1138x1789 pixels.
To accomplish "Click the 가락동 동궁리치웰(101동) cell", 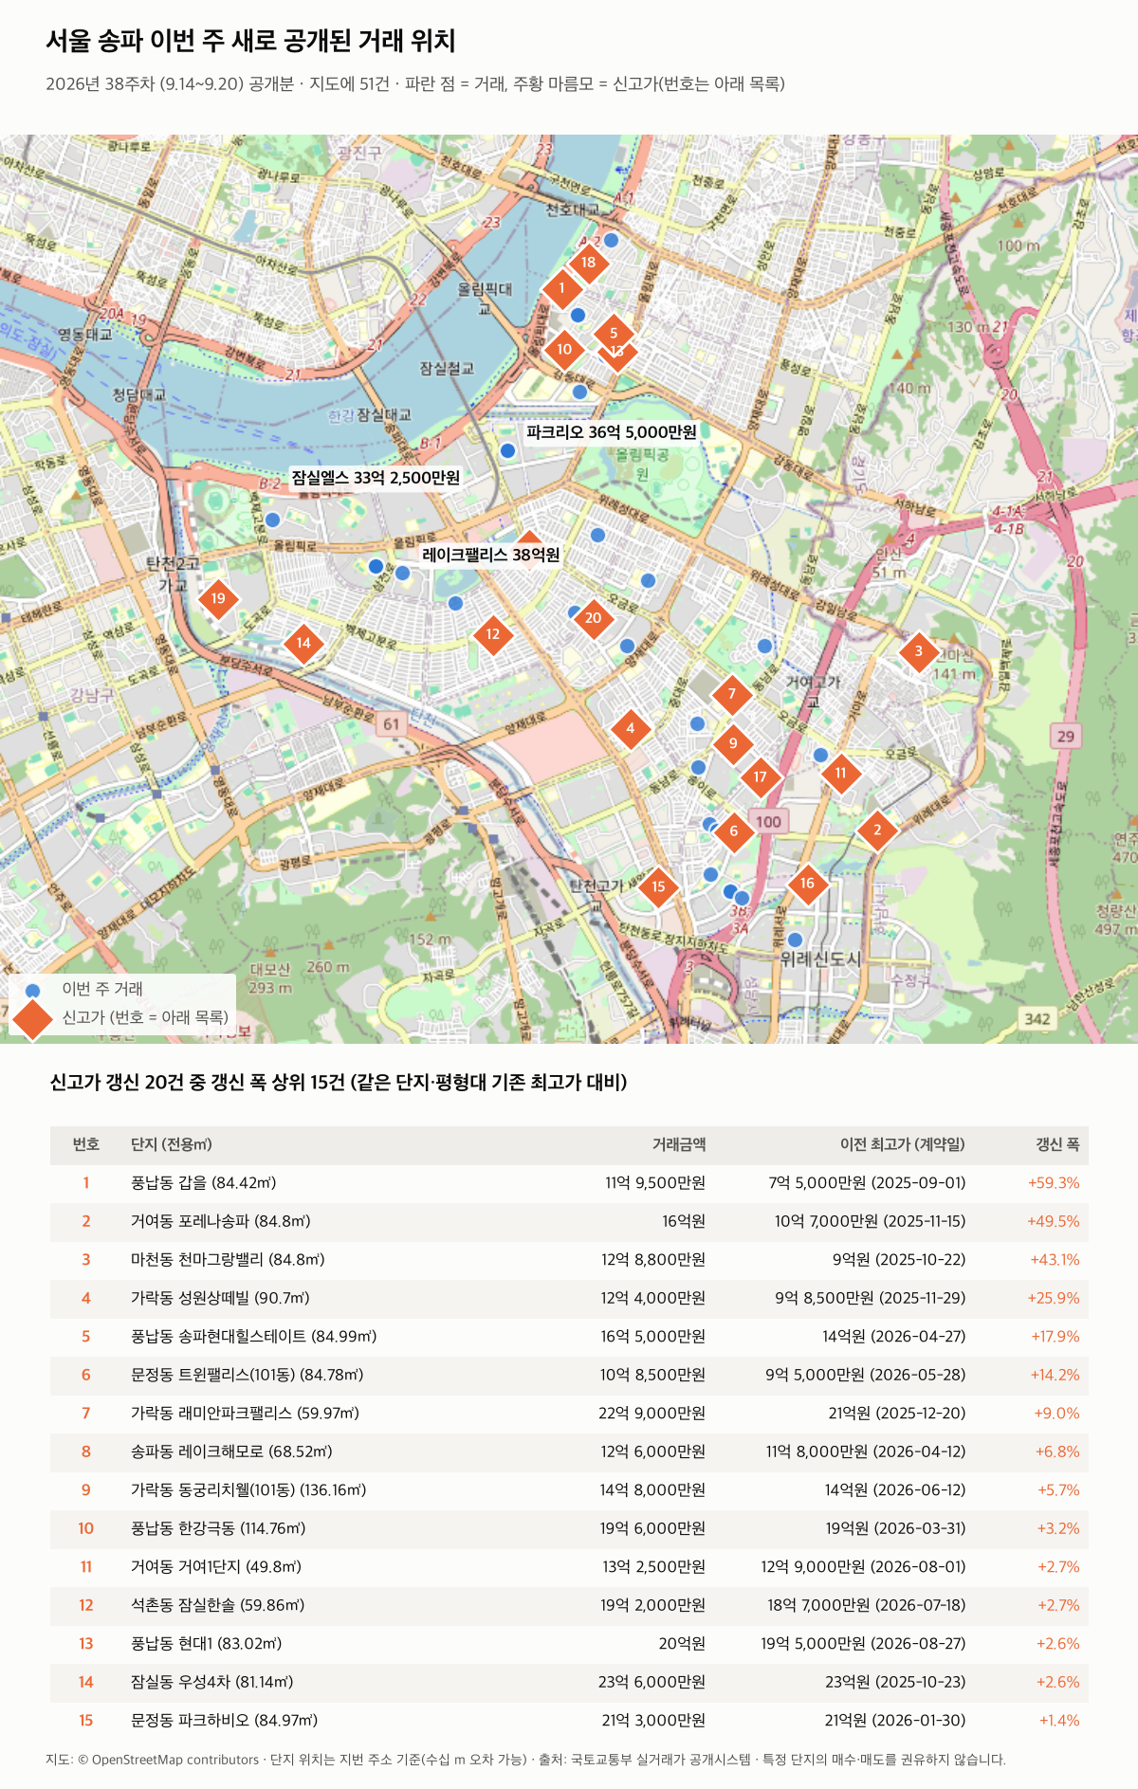I will tap(248, 1490).
